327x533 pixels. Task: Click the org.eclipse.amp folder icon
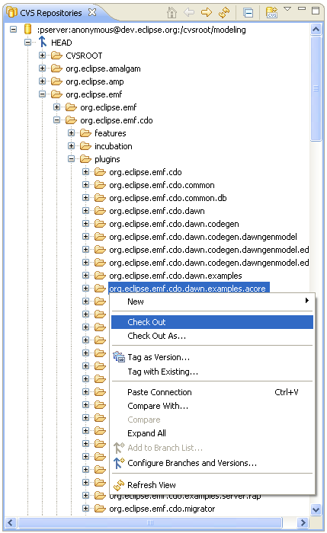[56, 81]
